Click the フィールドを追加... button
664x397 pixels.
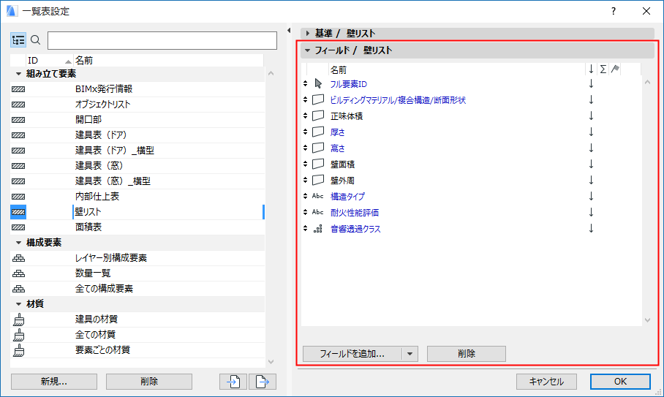tap(352, 354)
